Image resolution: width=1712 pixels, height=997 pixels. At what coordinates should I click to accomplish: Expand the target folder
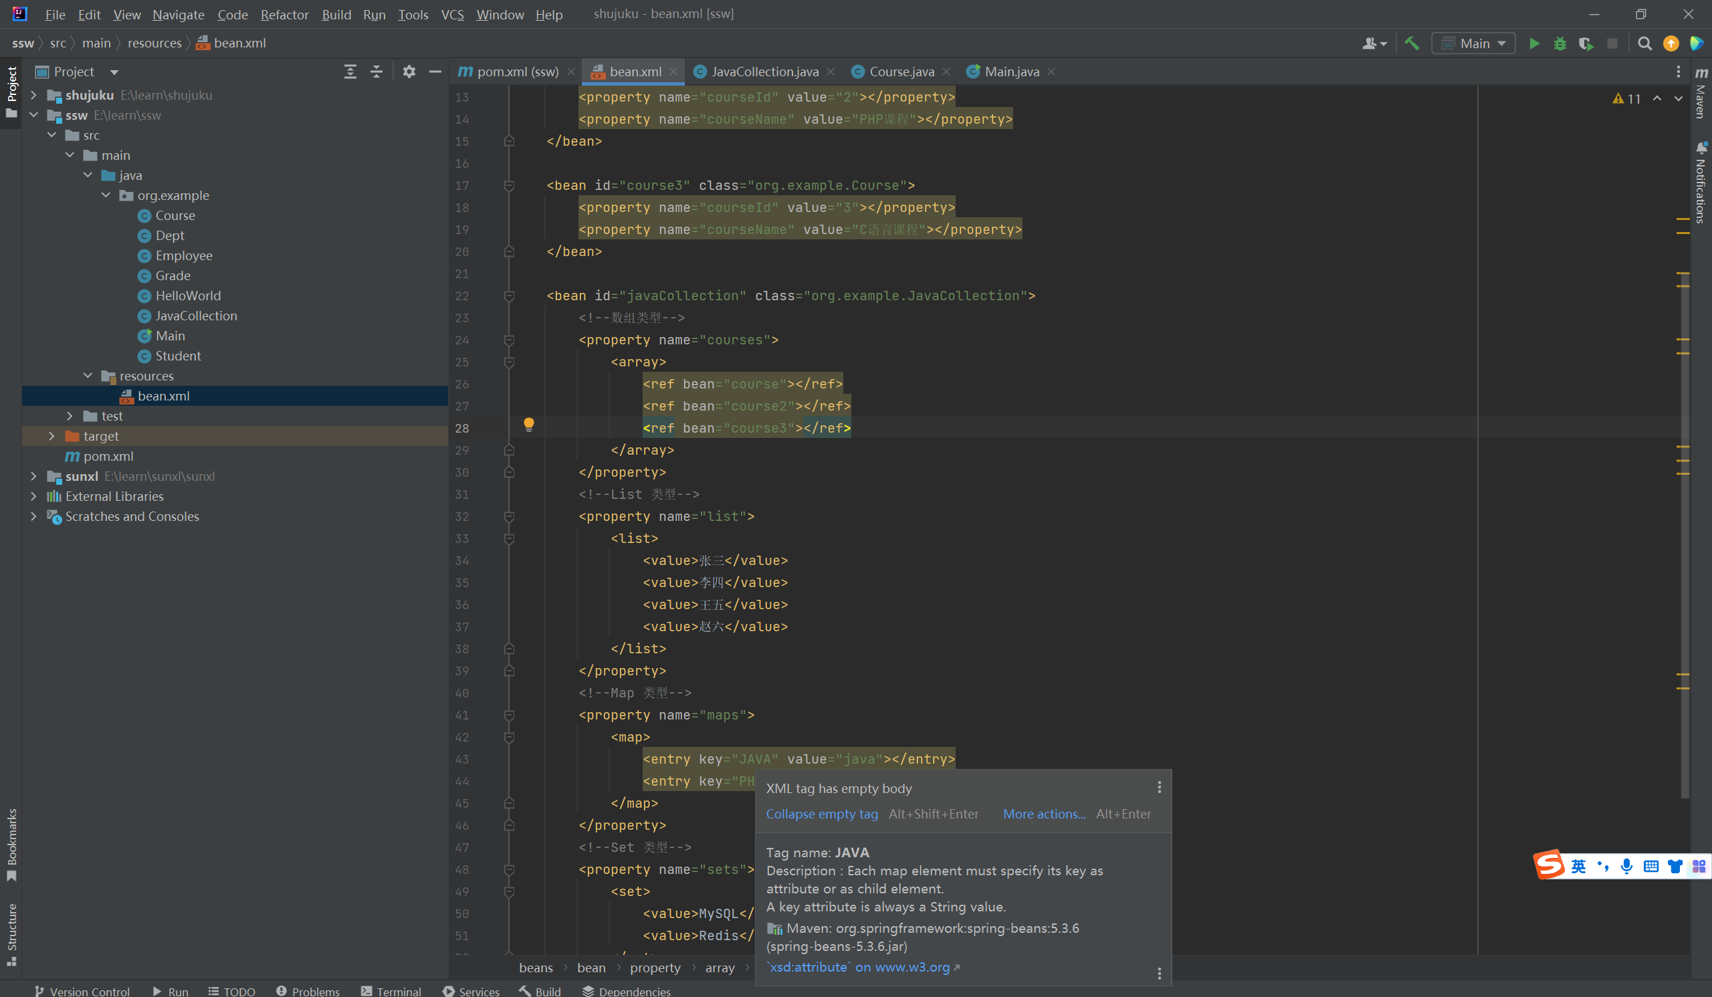pos(51,436)
